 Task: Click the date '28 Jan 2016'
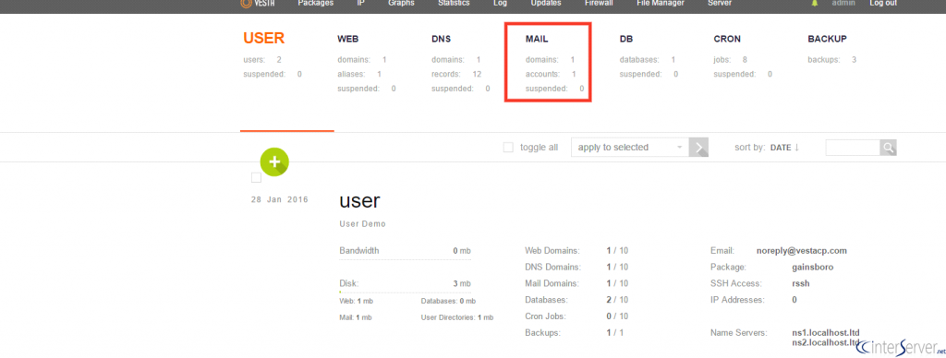[279, 199]
